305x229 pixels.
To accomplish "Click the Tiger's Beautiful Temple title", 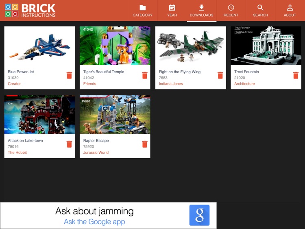I will click(104, 72).
